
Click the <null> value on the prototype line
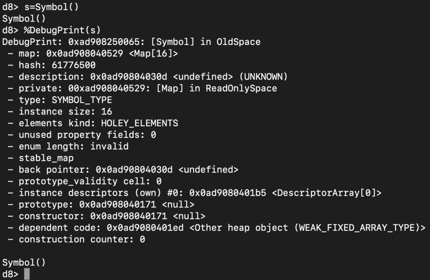click(x=178, y=204)
